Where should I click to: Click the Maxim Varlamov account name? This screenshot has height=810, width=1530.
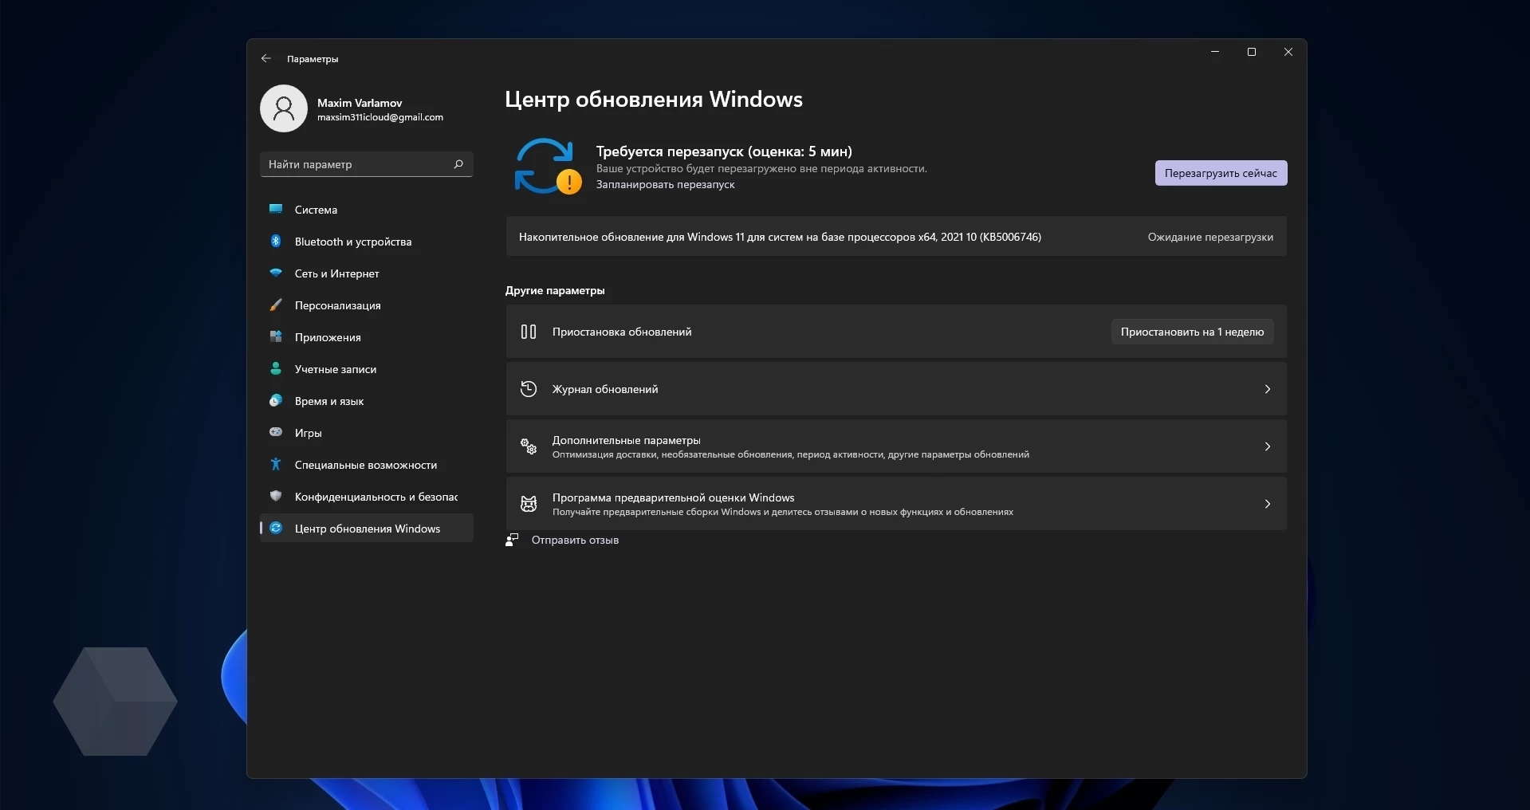coord(360,103)
